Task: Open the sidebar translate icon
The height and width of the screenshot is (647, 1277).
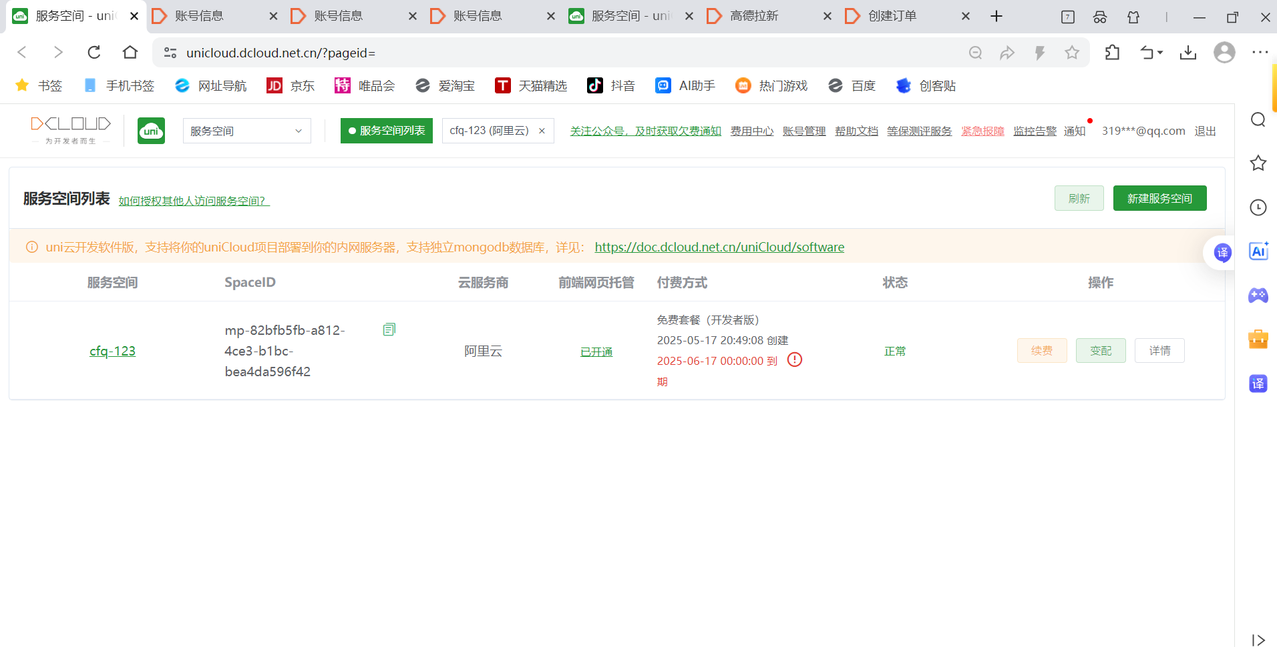Action: [x=1258, y=384]
